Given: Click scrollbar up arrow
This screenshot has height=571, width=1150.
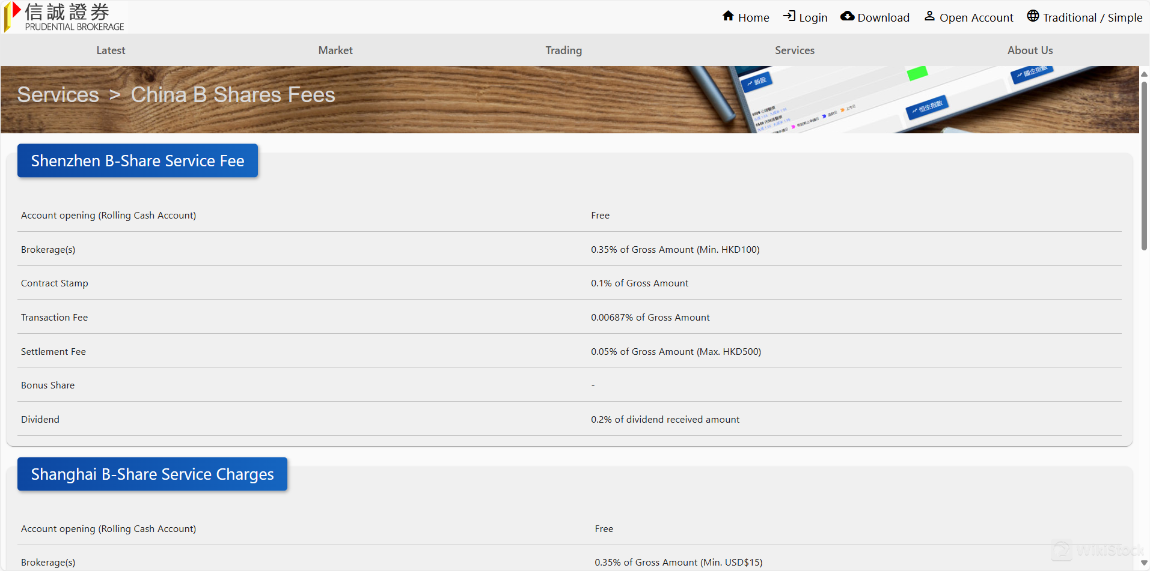Looking at the screenshot, I should [x=1144, y=74].
